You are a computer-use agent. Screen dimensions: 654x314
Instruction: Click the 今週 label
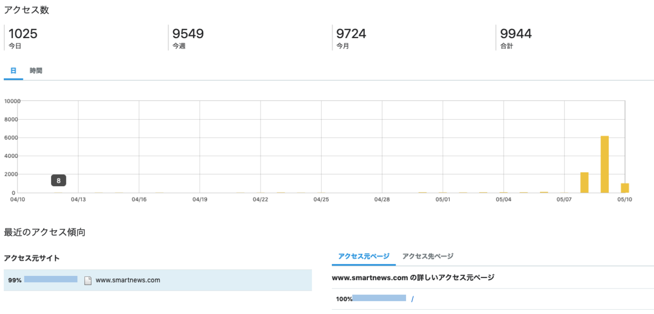179,46
